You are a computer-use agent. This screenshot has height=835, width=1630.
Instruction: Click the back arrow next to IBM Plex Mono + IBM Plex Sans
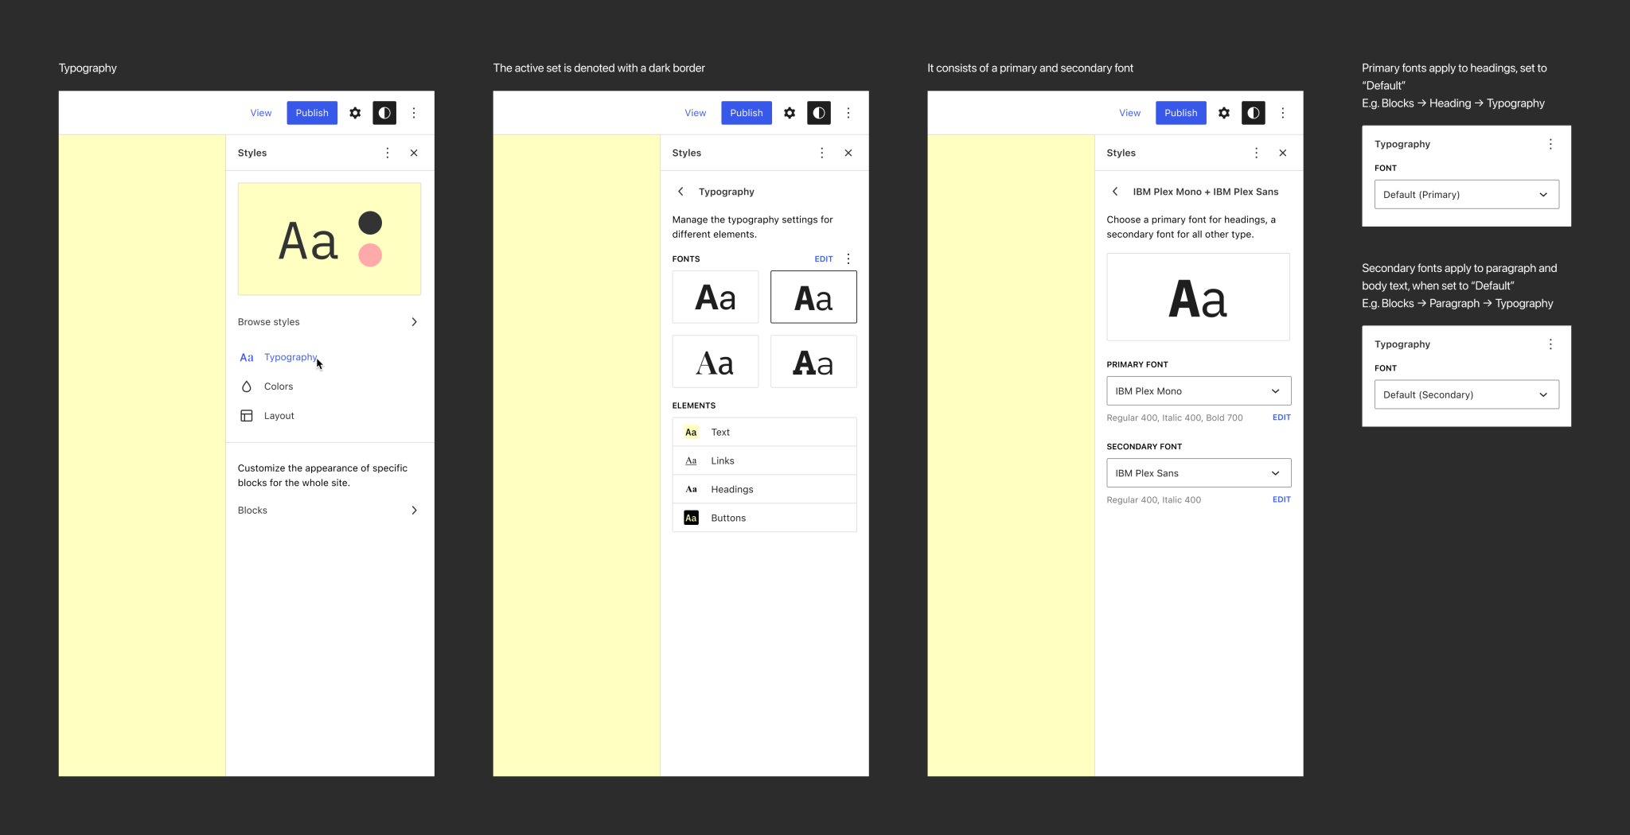[x=1116, y=192]
